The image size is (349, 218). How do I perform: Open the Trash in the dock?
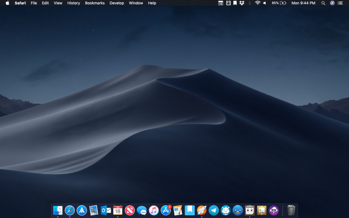click(291, 210)
